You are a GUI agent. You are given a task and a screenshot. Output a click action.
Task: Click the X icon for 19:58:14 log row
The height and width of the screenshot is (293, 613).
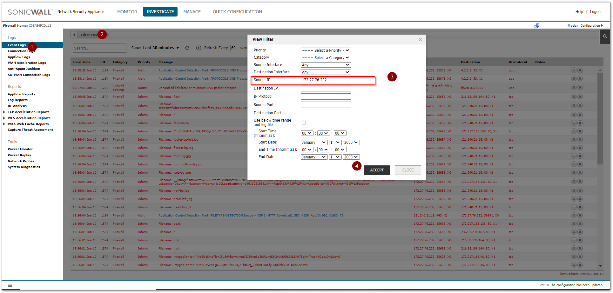(580, 78)
